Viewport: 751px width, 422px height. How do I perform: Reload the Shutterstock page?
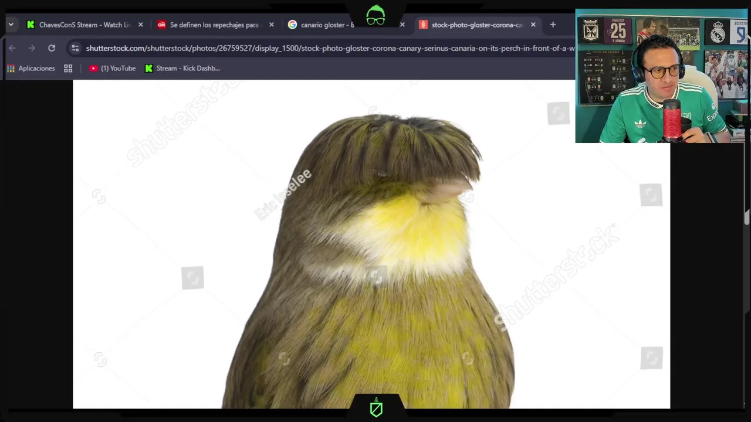52,48
